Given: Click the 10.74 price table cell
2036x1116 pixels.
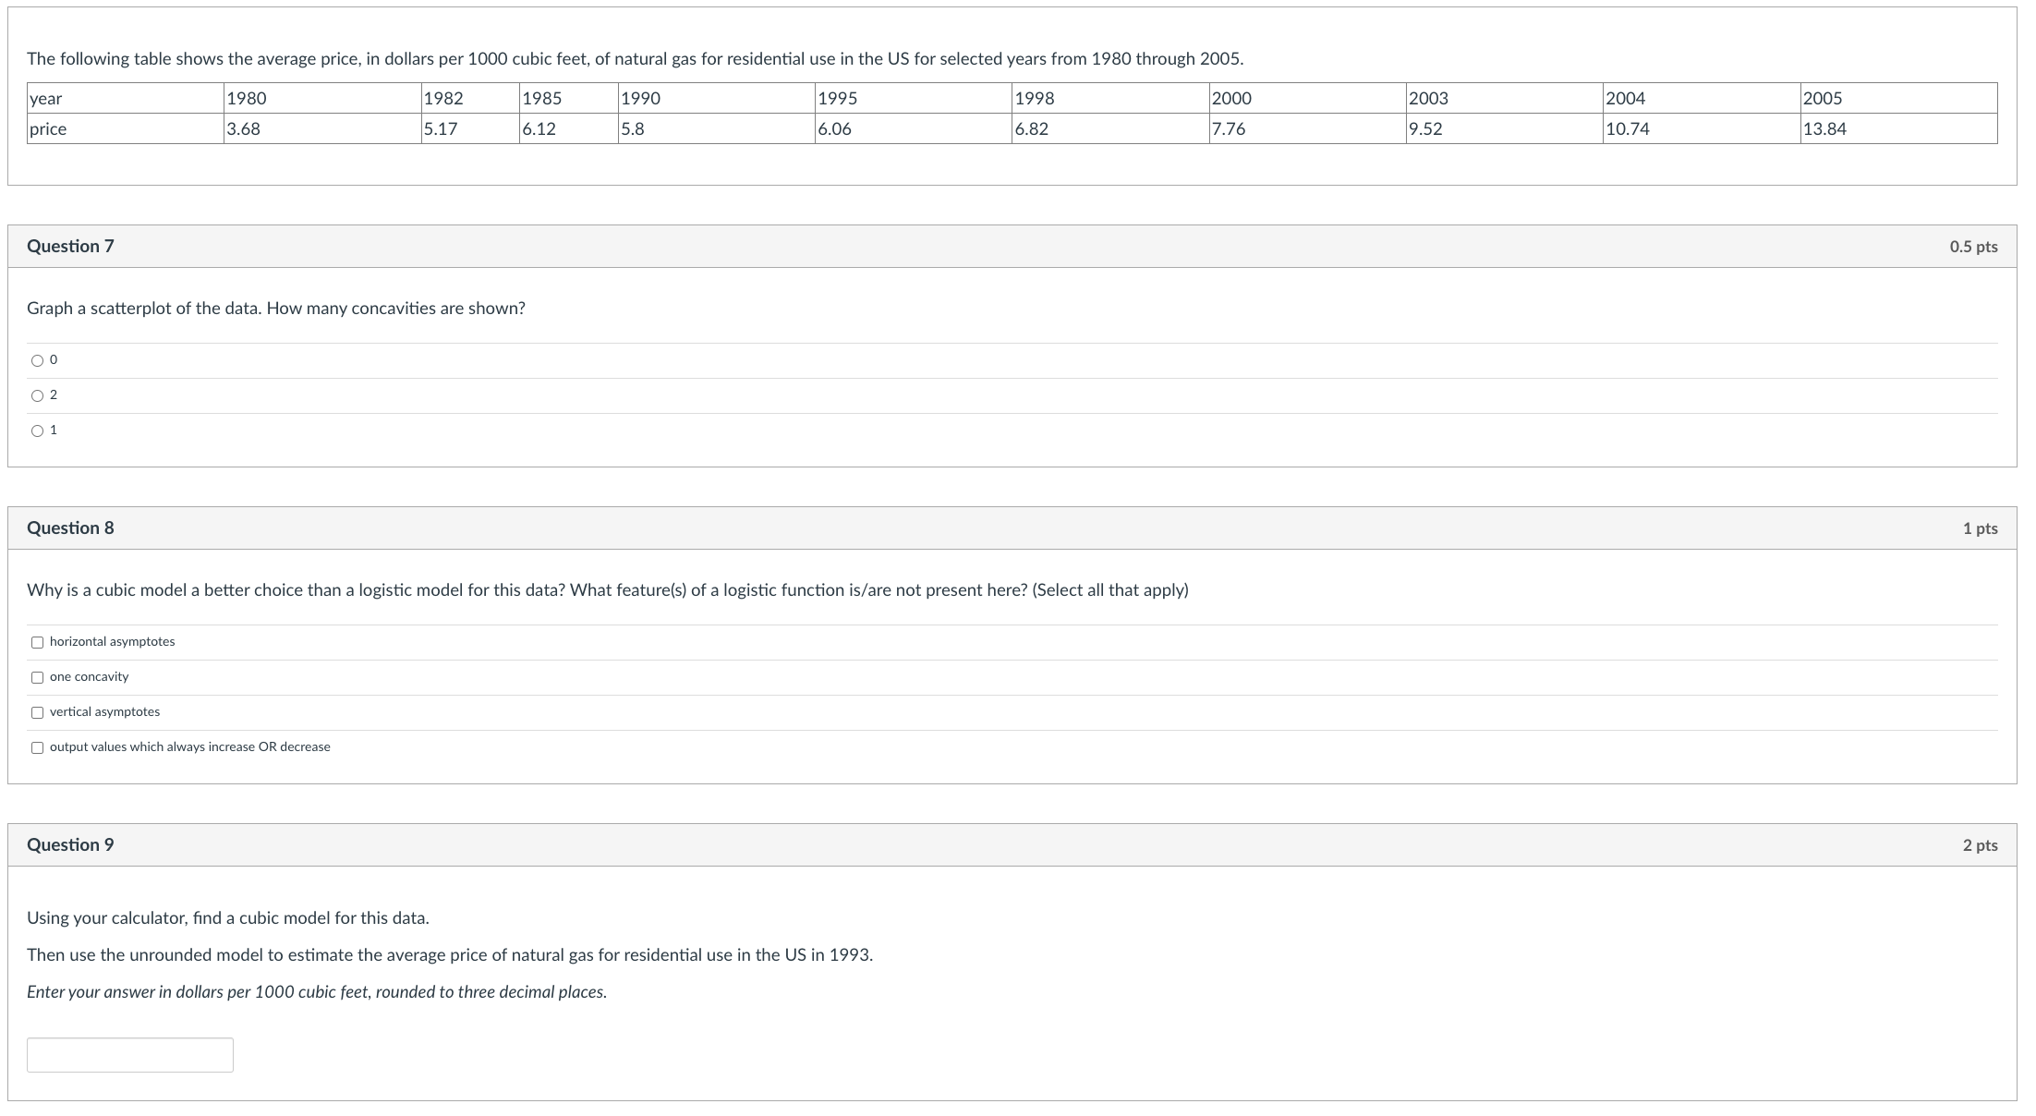Looking at the screenshot, I should click(1628, 129).
